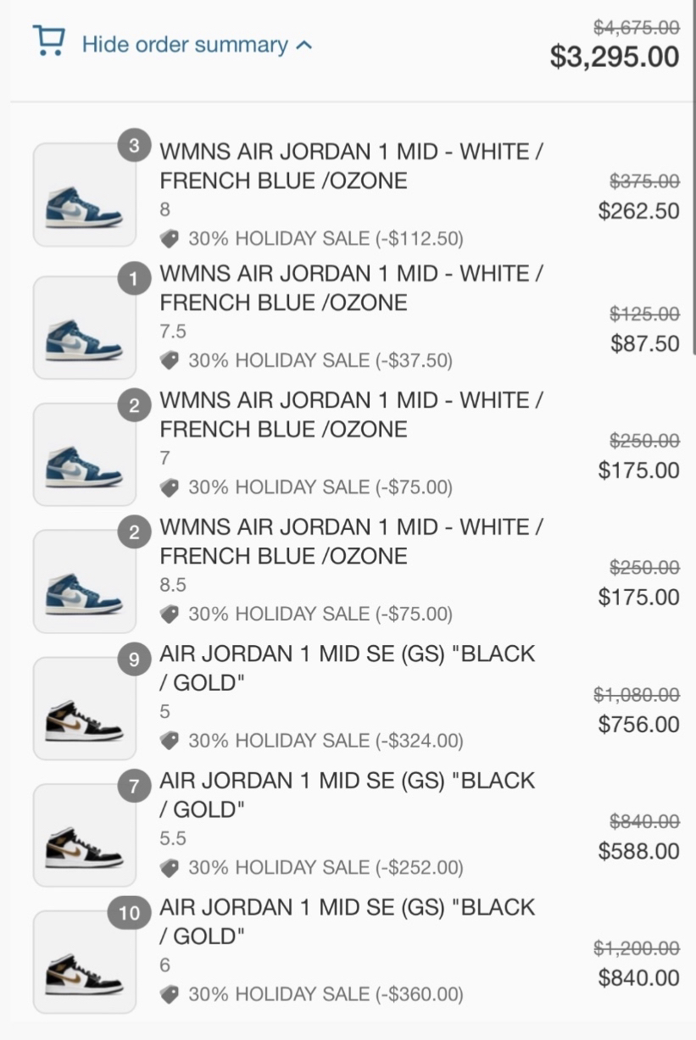Collapse order summary using the chevron arrow
696x1040 pixels.
[x=304, y=45]
